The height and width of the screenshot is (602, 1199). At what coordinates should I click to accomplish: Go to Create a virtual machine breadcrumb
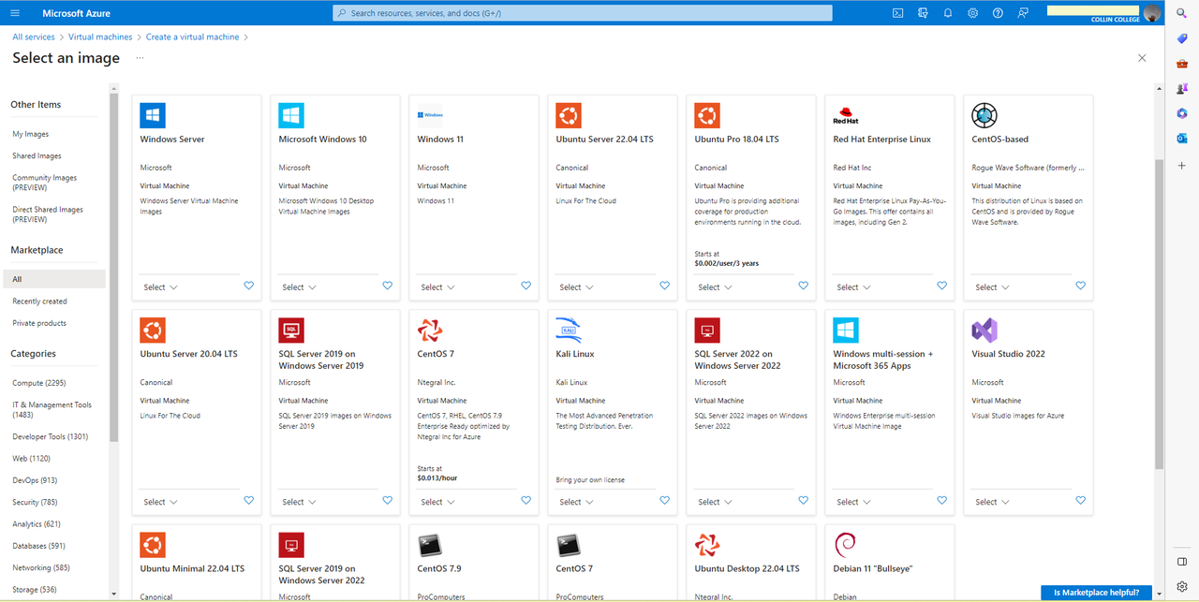(193, 37)
